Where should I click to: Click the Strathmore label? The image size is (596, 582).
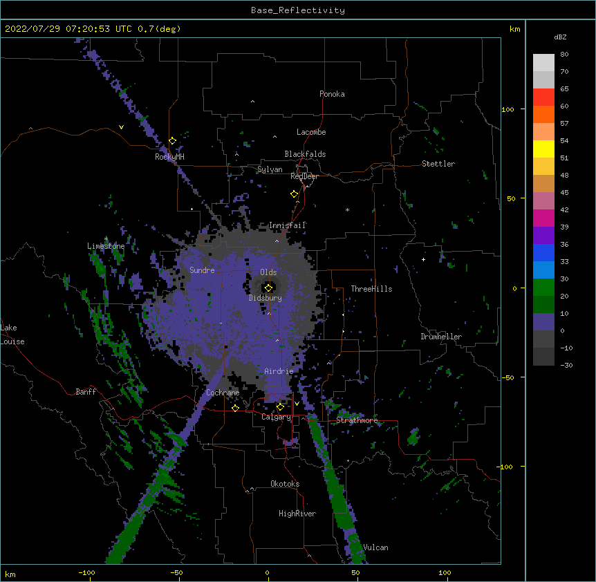357,420
